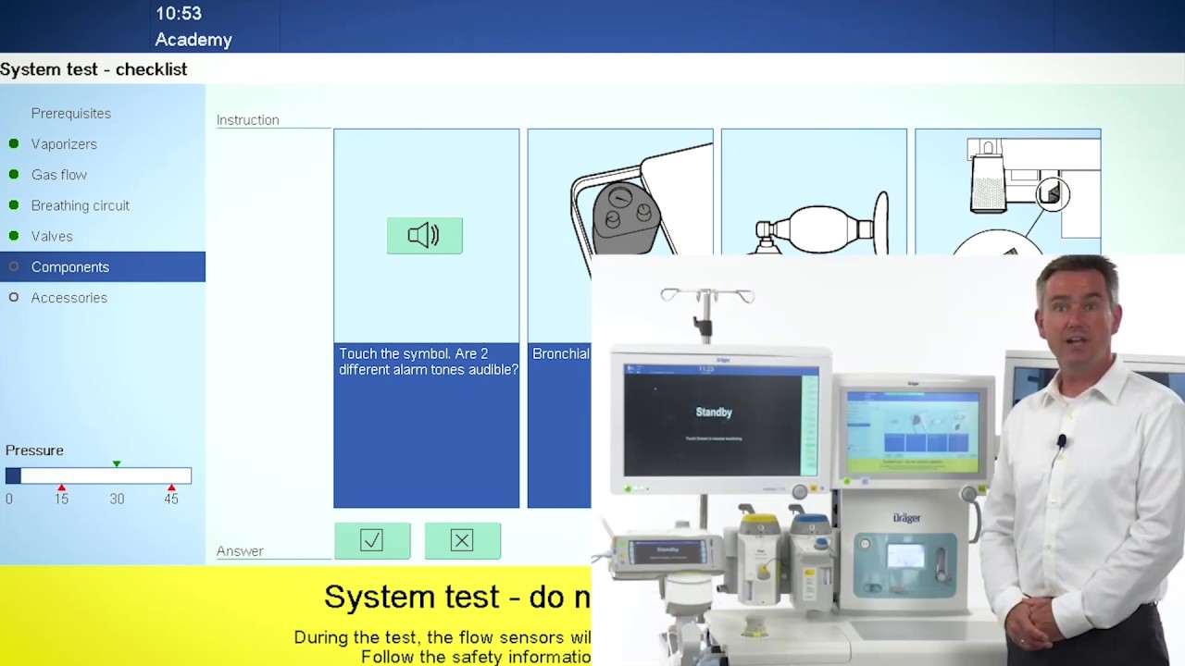The width and height of the screenshot is (1185, 666).
Task: Click the 10:53 clock display
Action: 179,13
